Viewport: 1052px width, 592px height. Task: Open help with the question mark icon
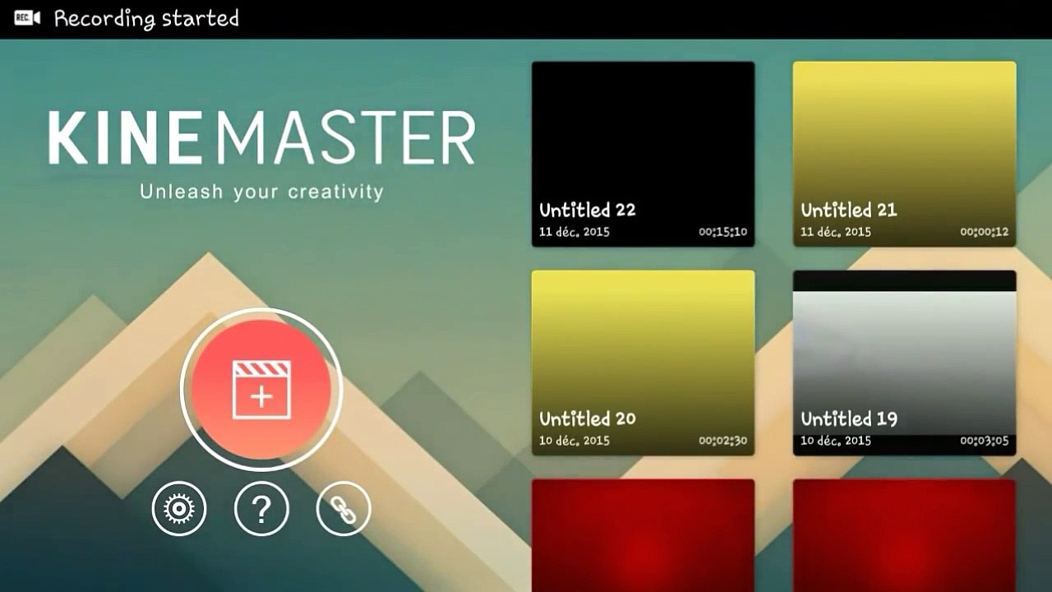pyautogui.click(x=261, y=510)
